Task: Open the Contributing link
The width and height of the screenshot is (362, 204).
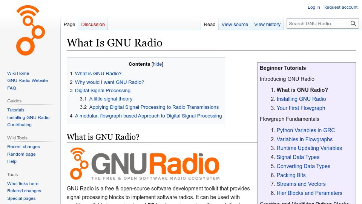Action: tap(19, 125)
